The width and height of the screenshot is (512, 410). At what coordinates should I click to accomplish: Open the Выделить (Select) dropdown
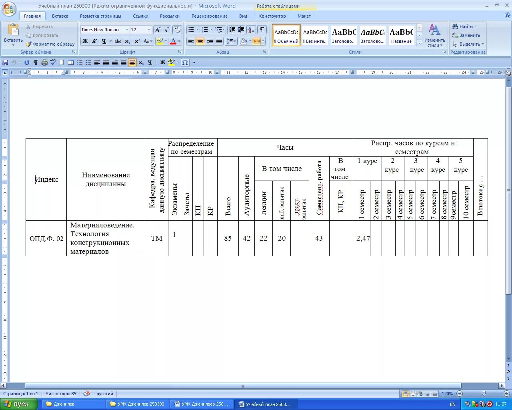[x=468, y=44]
